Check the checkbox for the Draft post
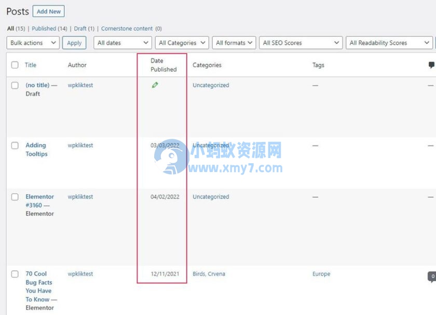Viewport: 436px width, 315px height. click(15, 85)
